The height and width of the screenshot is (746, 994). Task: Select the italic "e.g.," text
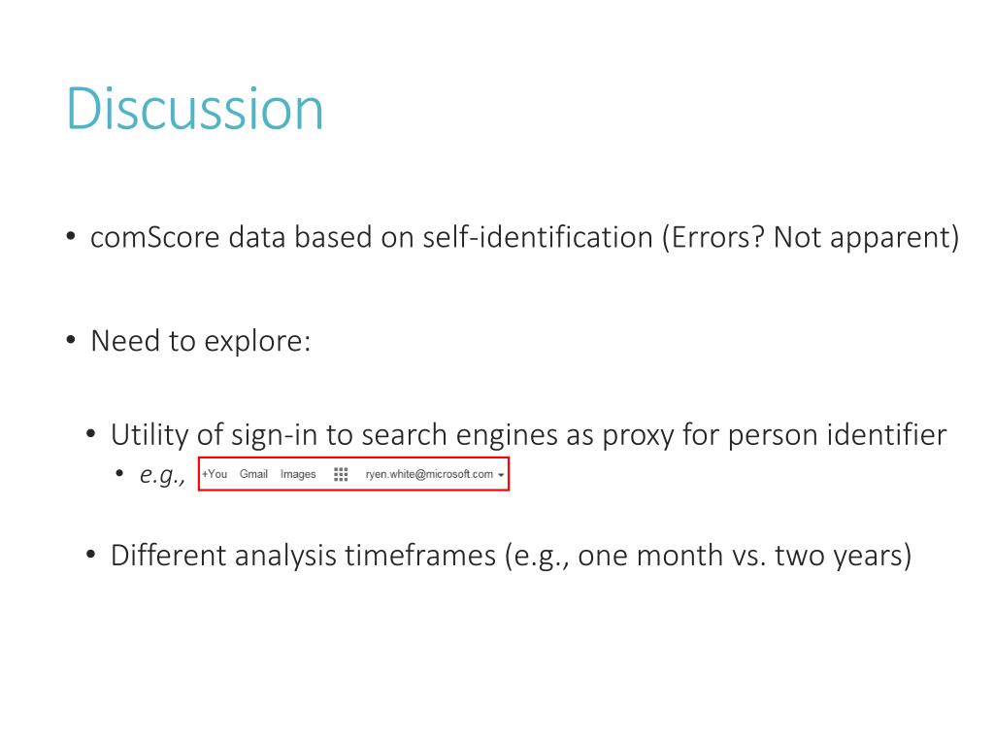pos(162,475)
